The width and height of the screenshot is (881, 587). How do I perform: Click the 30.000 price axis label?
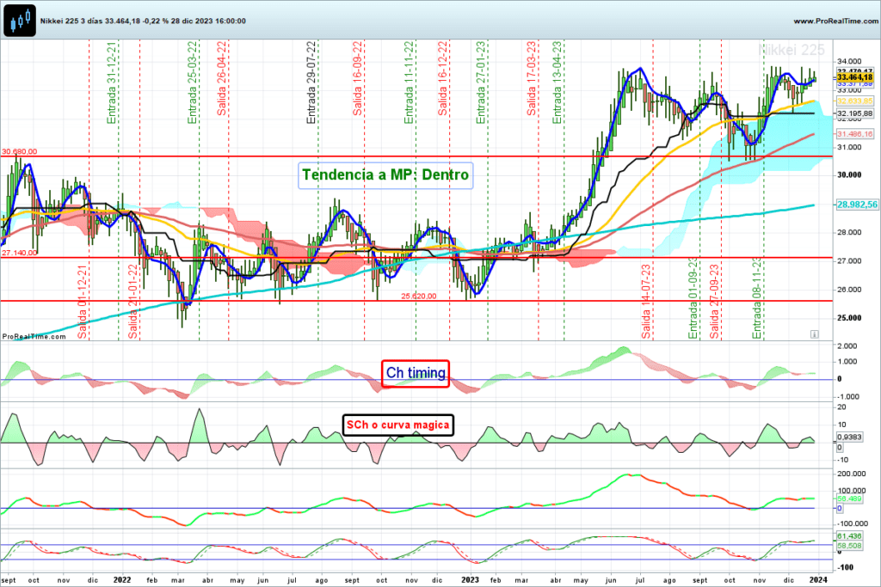(849, 174)
